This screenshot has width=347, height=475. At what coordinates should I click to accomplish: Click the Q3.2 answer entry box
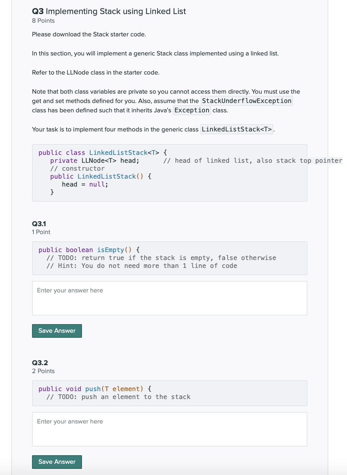170,429
